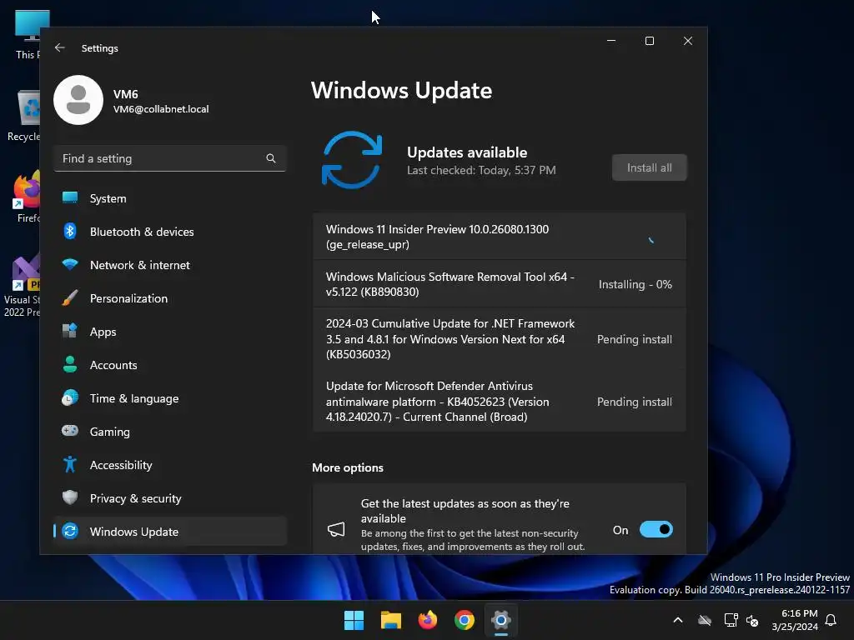
Task: Click Pending install status for KB5036032
Action: [635, 339]
